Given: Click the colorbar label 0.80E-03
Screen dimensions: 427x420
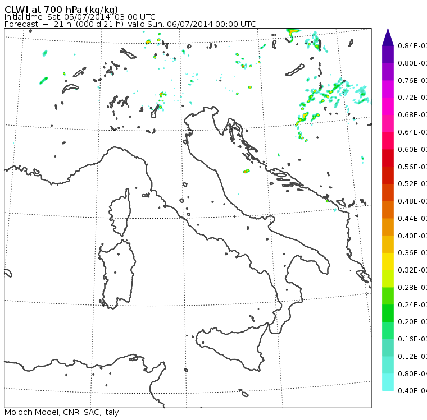Looking at the screenshot, I should [412, 63].
